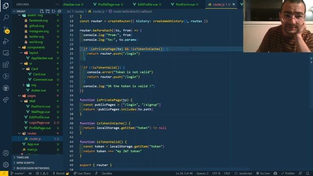313x176 pixels.
Task: Switch to the EditProfile.vue tab
Action: (147, 4)
